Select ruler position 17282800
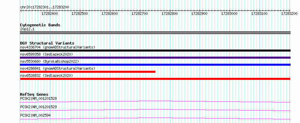The height and width of the screenshot is (123, 300). coord(170,13)
